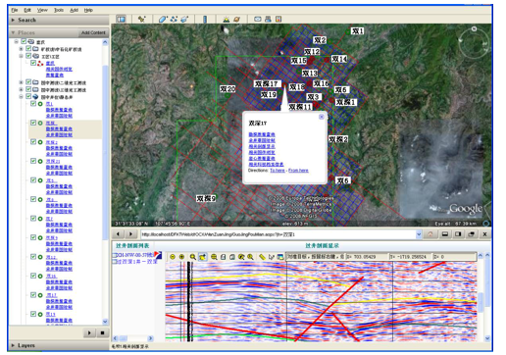Toggle the 双12 placemark checkbox in Places
The image size is (506, 355).
pyautogui.click(x=33, y=257)
